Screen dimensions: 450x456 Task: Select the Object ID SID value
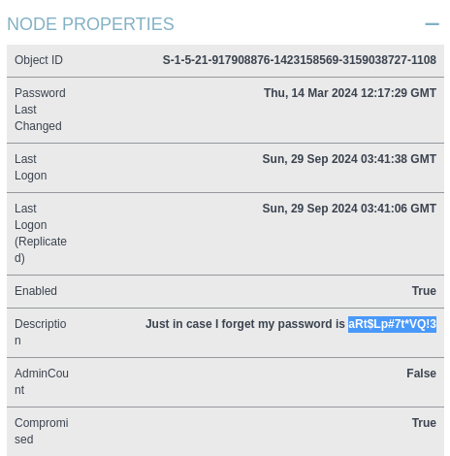pyautogui.click(x=300, y=60)
